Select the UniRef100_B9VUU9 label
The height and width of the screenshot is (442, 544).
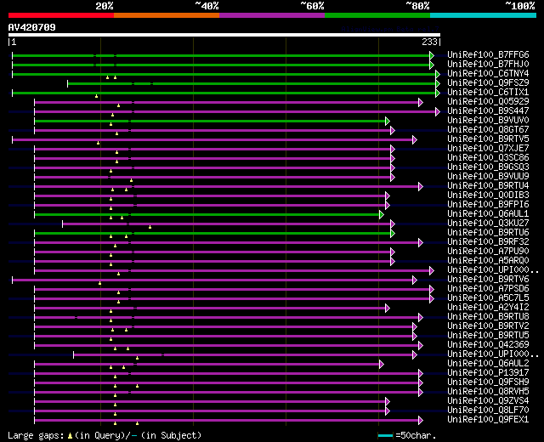pos(488,177)
